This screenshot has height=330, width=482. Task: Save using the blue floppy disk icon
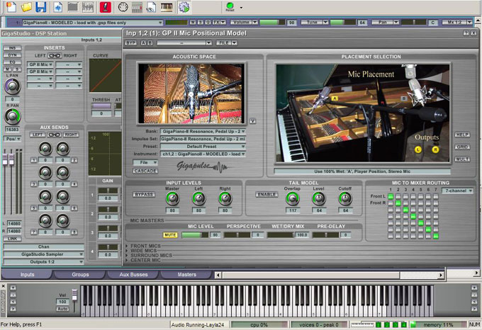point(41,7)
